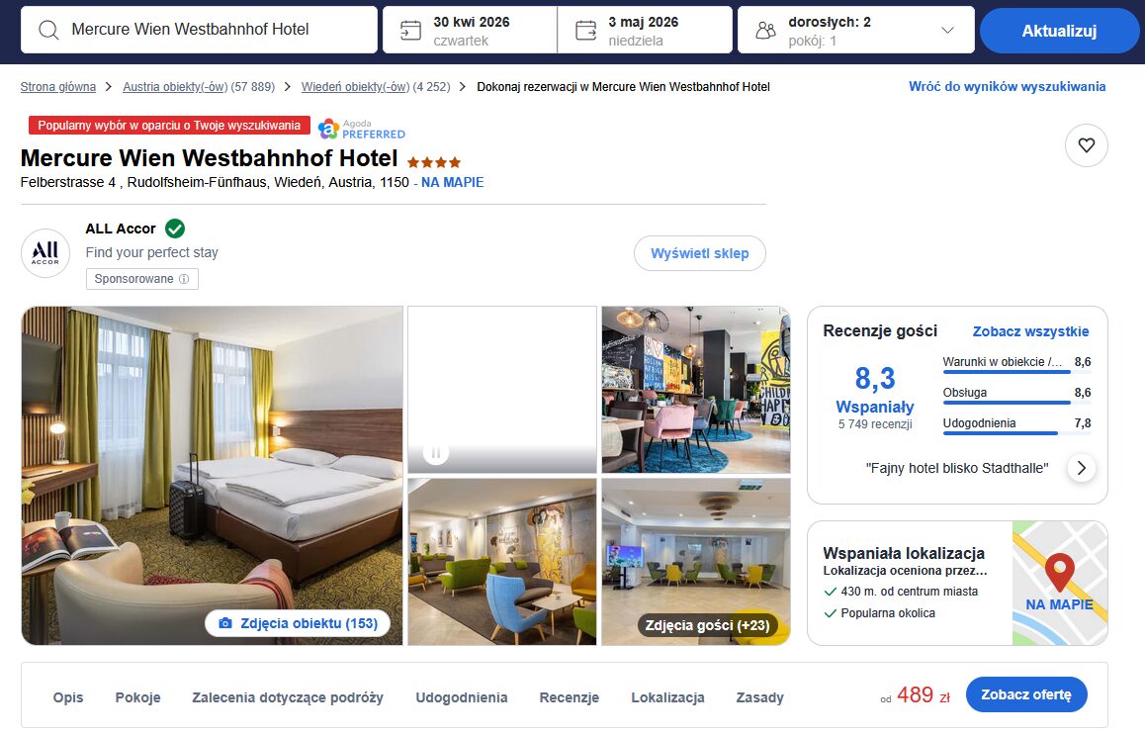Viewport: 1145px width, 737px height.
Task: Expand the guests and rooms dropdown
Action: (947, 30)
